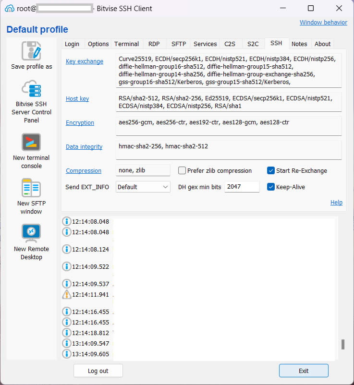Screen dimensions: 354x385
Task: Open Bitvise SSH Server Control Panel icon
Action: point(31,89)
